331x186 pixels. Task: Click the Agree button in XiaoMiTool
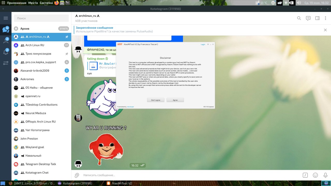pyautogui.click(x=175, y=100)
